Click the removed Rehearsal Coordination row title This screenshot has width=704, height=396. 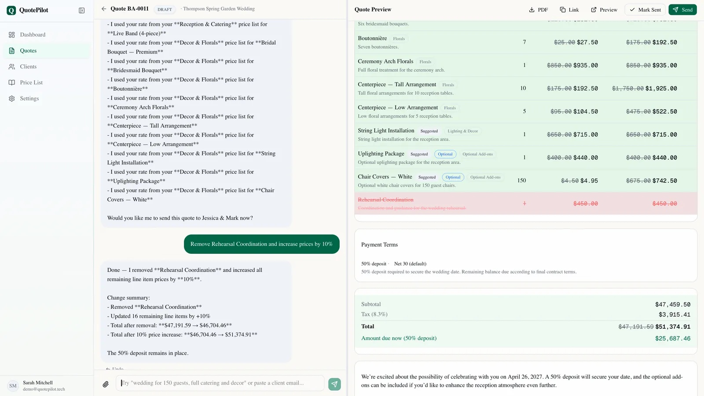(x=385, y=200)
